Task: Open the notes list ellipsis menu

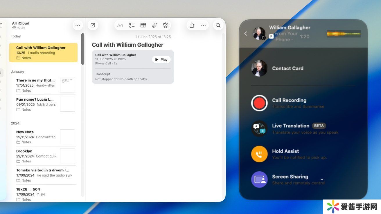Action: (x=78, y=25)
